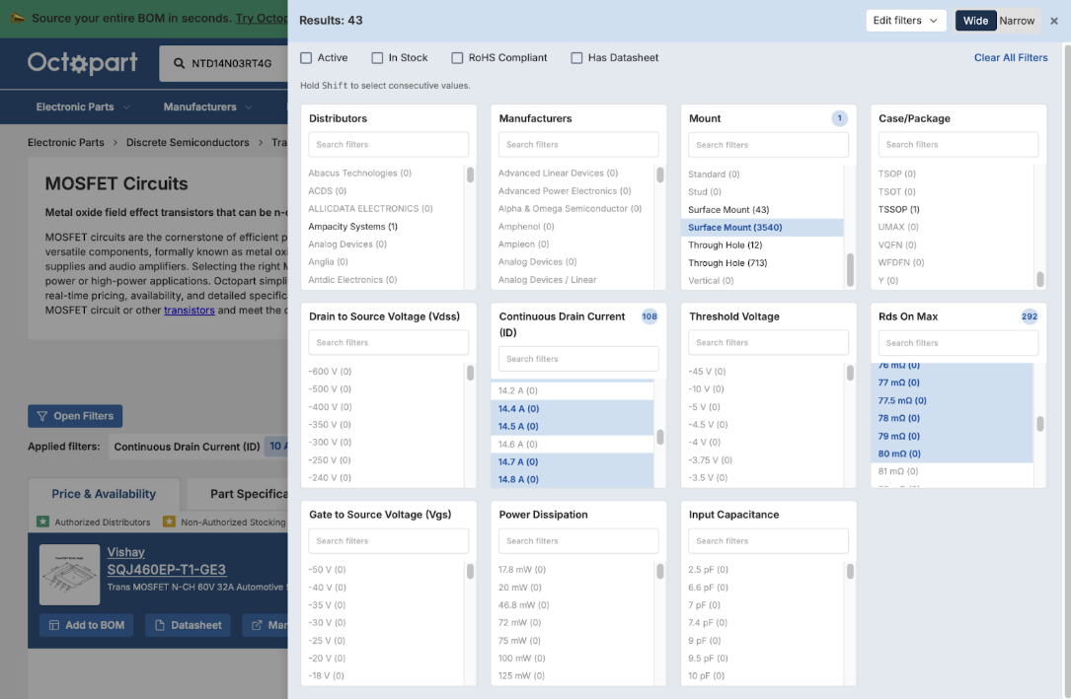The height and width of the screenshot is (699, 1071).
Task: Click the yellow Non-Authorized Stocking star icon
Action: 169,522
